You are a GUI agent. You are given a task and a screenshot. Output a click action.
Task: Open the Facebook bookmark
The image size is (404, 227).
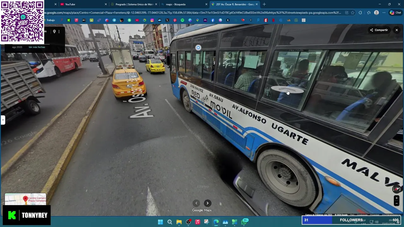(x=213, y=20)
